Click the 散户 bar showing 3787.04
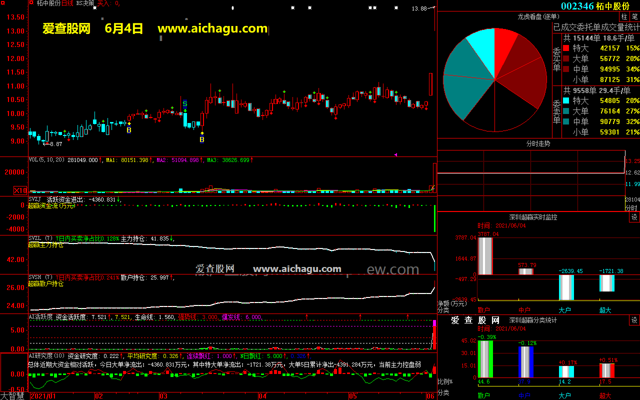640x400 pixels. (485, 256)
